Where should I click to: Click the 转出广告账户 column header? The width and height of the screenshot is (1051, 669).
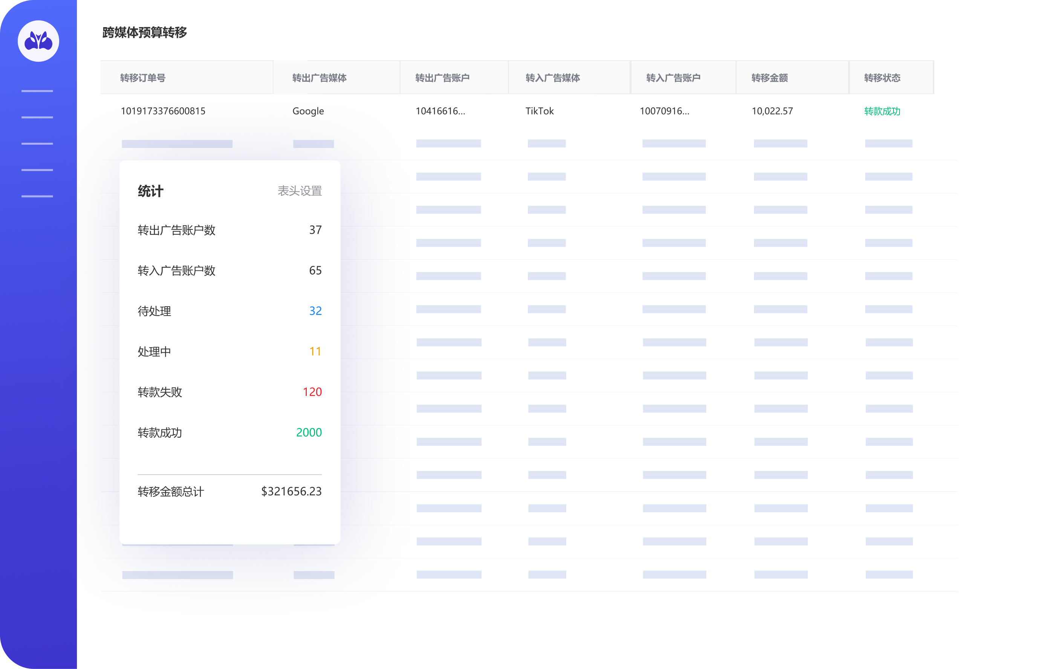[442, 78]
